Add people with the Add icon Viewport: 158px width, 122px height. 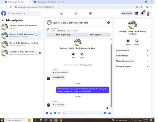73,54
